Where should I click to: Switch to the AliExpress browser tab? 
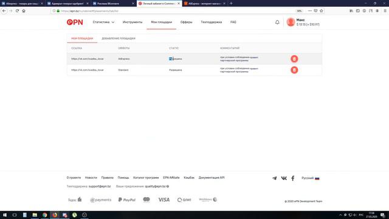pos(204,4)
